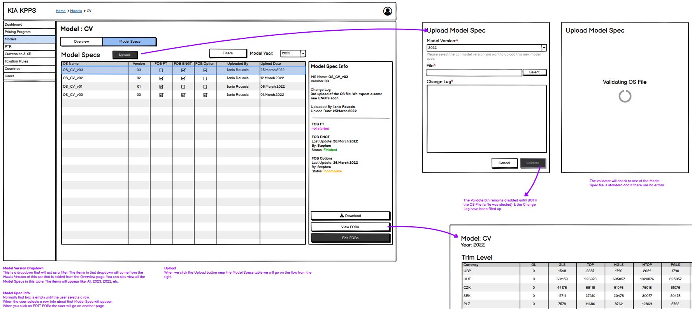Screen dimensions: 692x309
Task: Click the SEK currency row label
Action: (x=467, y=296)
